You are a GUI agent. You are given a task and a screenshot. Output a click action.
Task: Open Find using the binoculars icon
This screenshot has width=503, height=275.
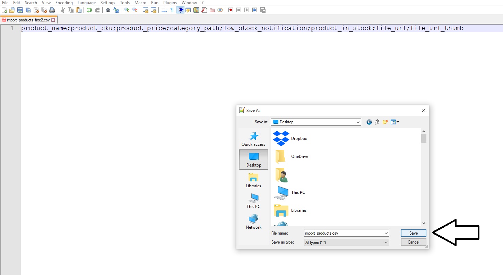(x=108, y=10)
